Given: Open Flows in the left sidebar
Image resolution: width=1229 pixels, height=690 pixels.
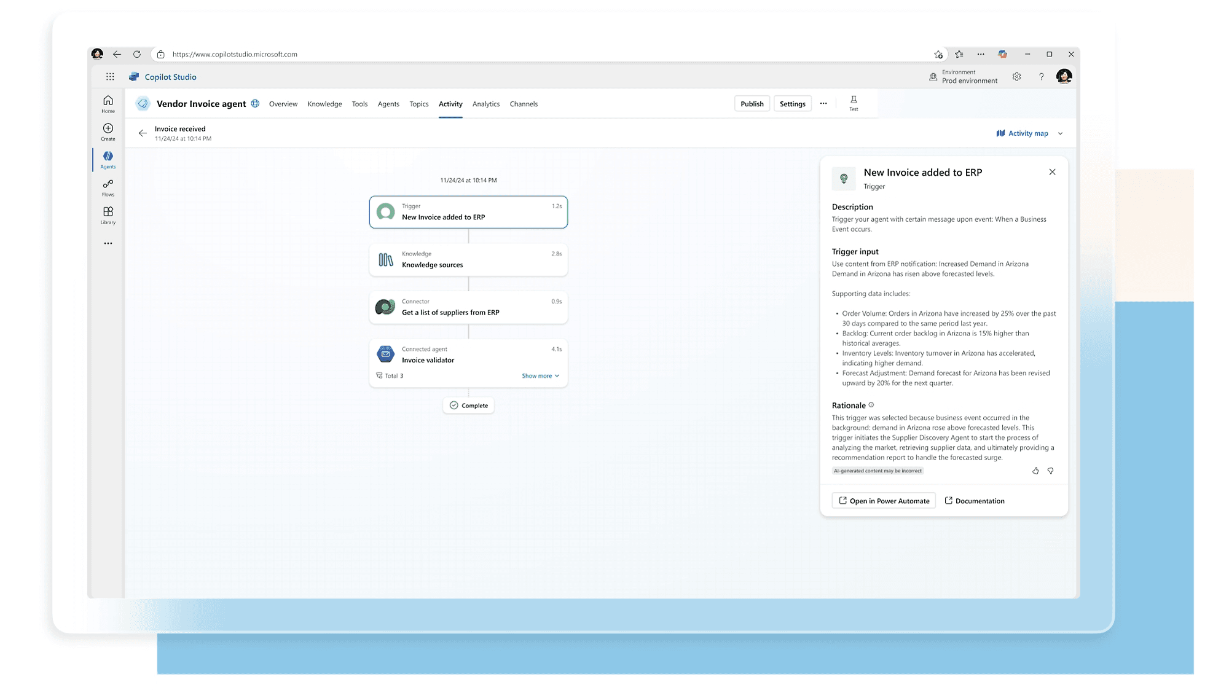Looking at the screenshot, I should (108, 187).
